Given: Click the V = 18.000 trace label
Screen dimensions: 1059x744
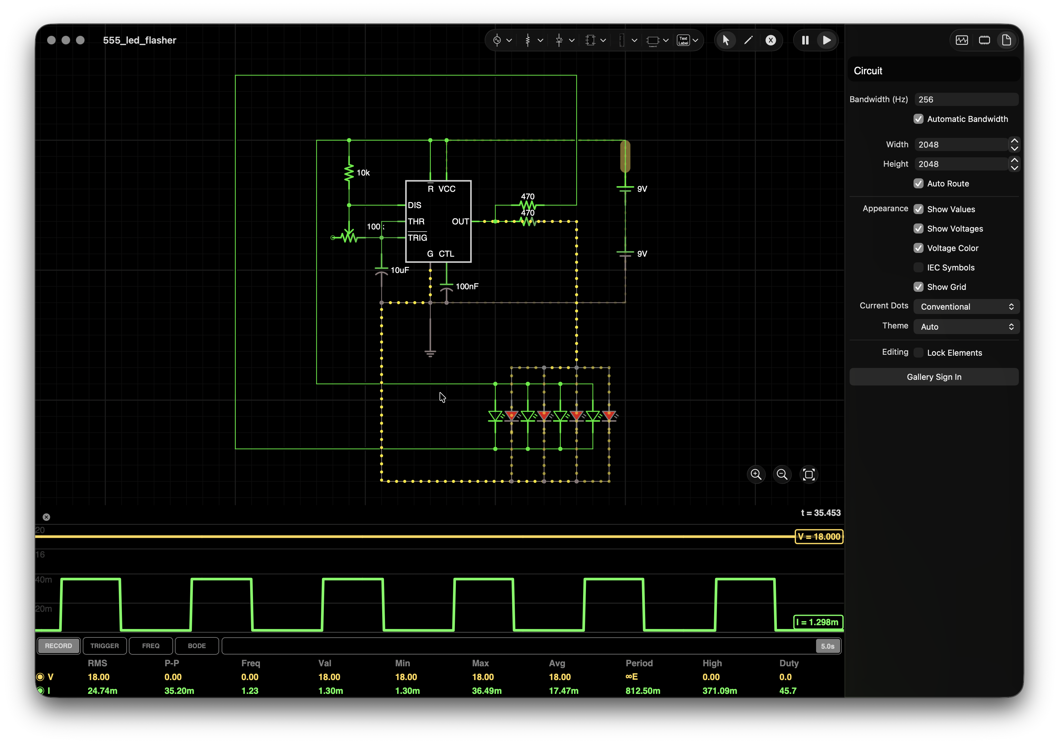Looking at the screenshot, I should (x=819, y=537).
